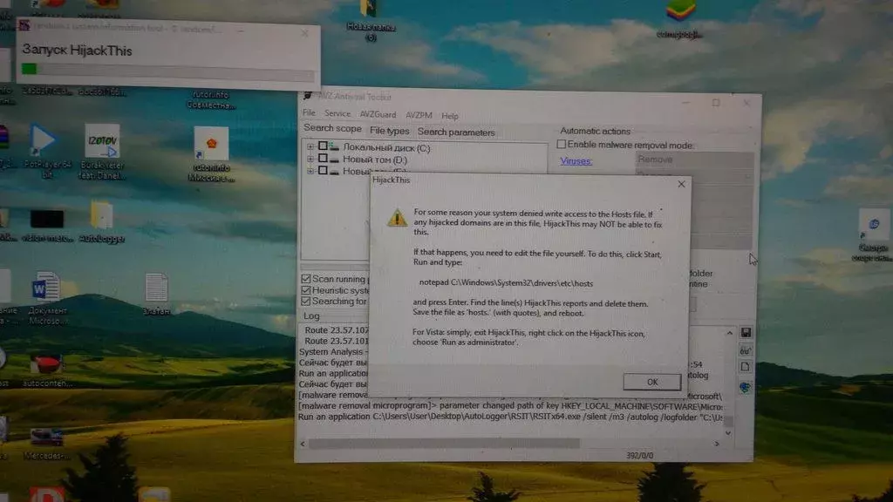Expand the third drive tree node
893x502 pixels.
[x=310, y=171]
